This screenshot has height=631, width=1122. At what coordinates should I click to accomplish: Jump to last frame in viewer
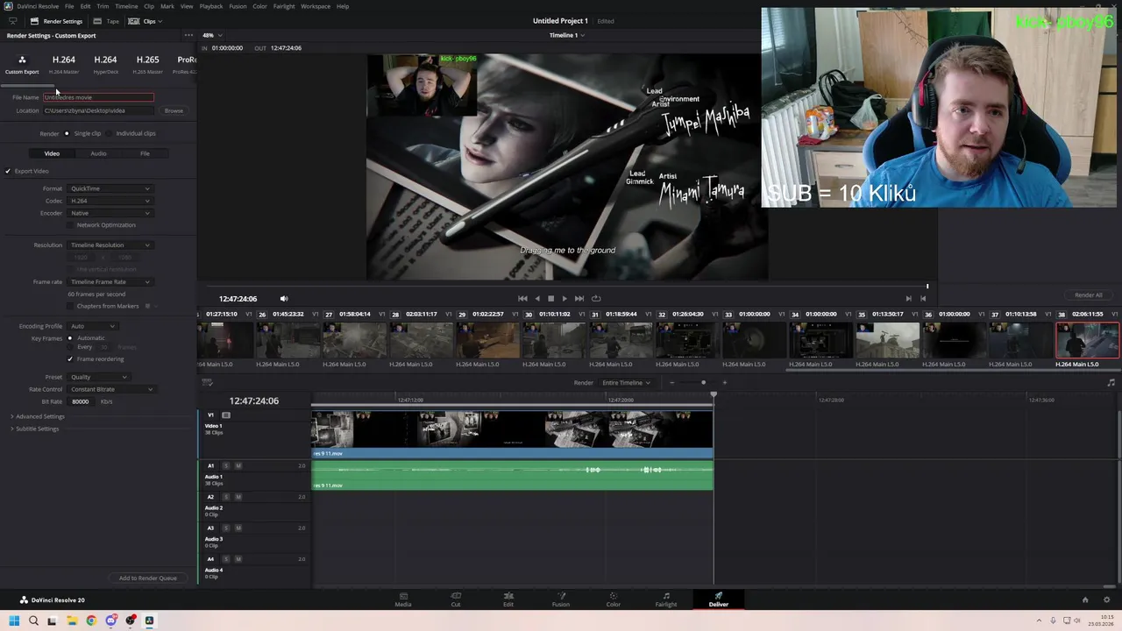579,298
